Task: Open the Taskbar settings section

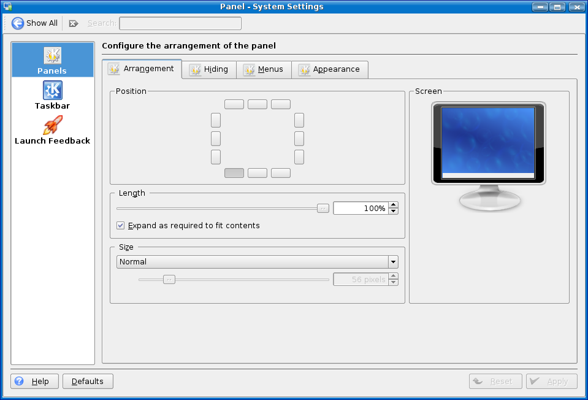Action: click(x=53, y=95)
